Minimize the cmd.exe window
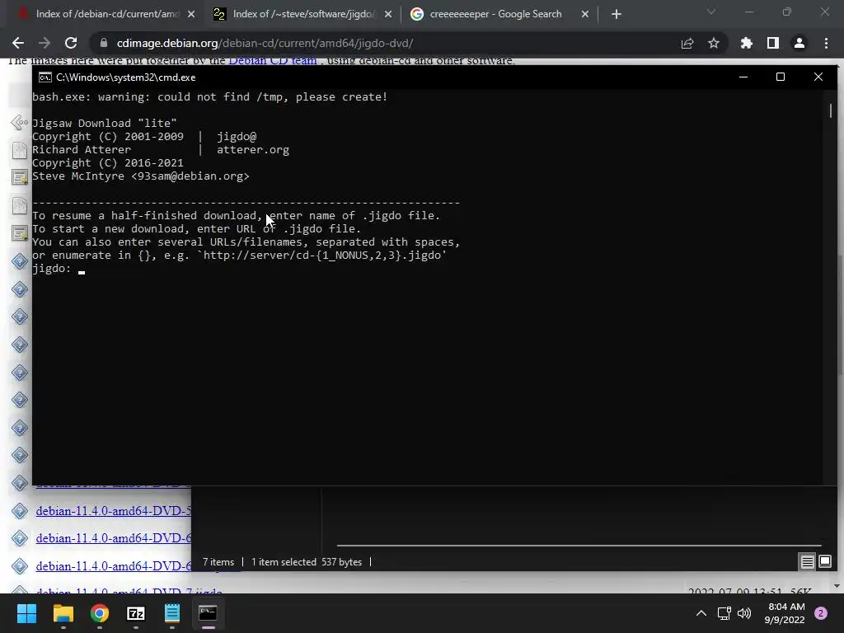The width and height of the screenshot is (844, 633). (743, 77)
